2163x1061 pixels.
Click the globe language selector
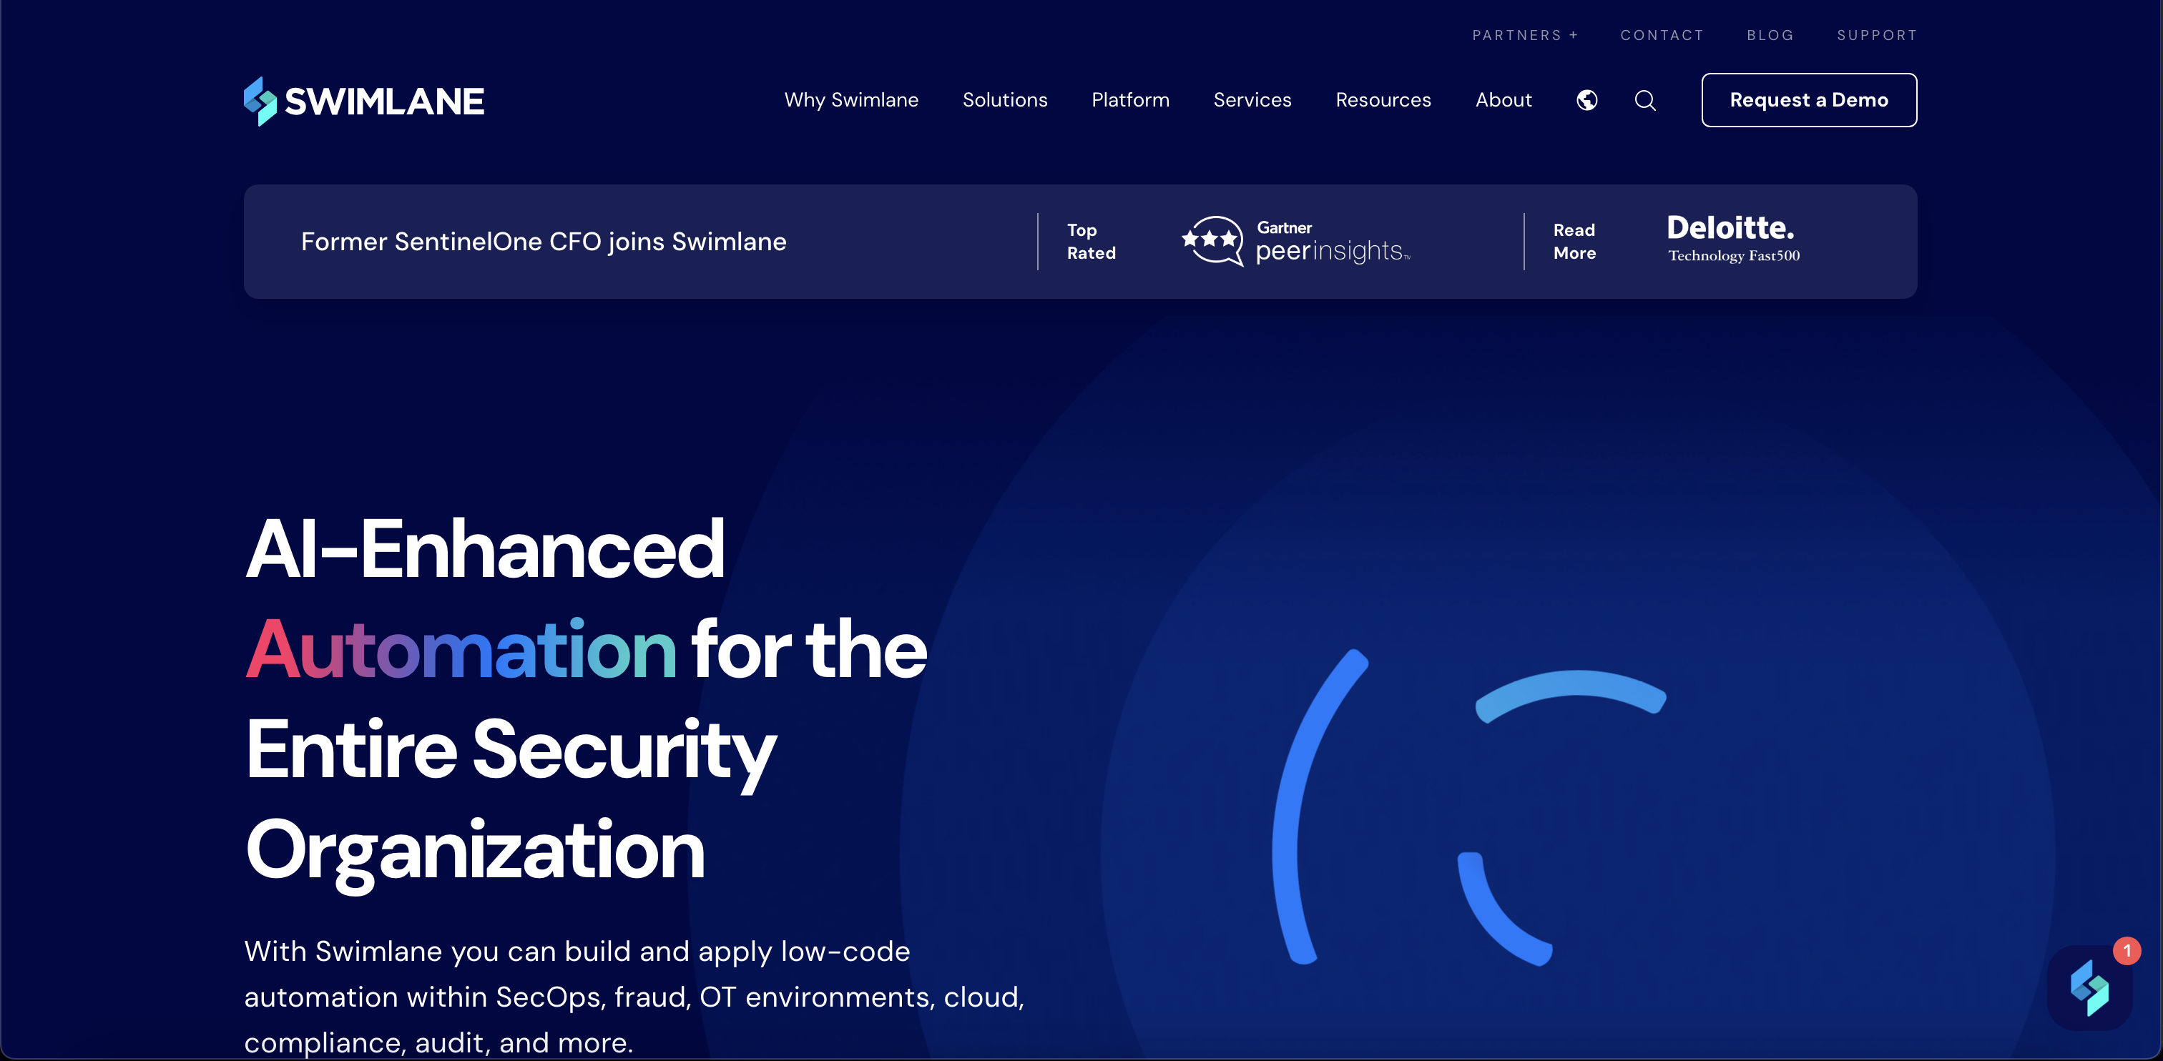click(1586, 100)
